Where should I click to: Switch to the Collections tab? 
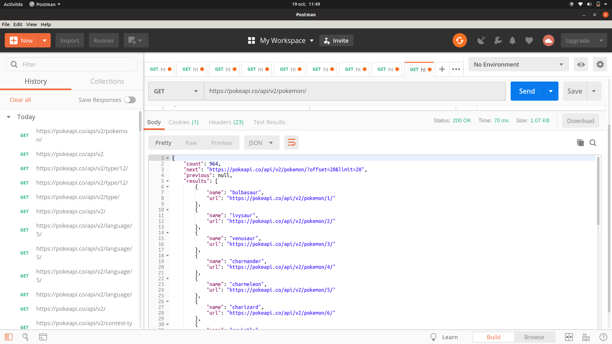point(107,81)
